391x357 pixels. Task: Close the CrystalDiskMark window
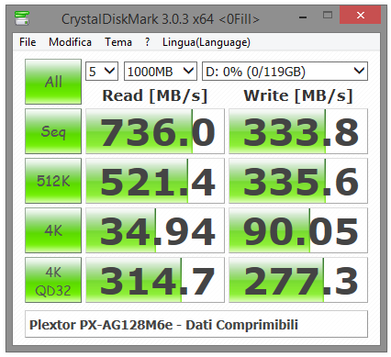coord(361,15)
